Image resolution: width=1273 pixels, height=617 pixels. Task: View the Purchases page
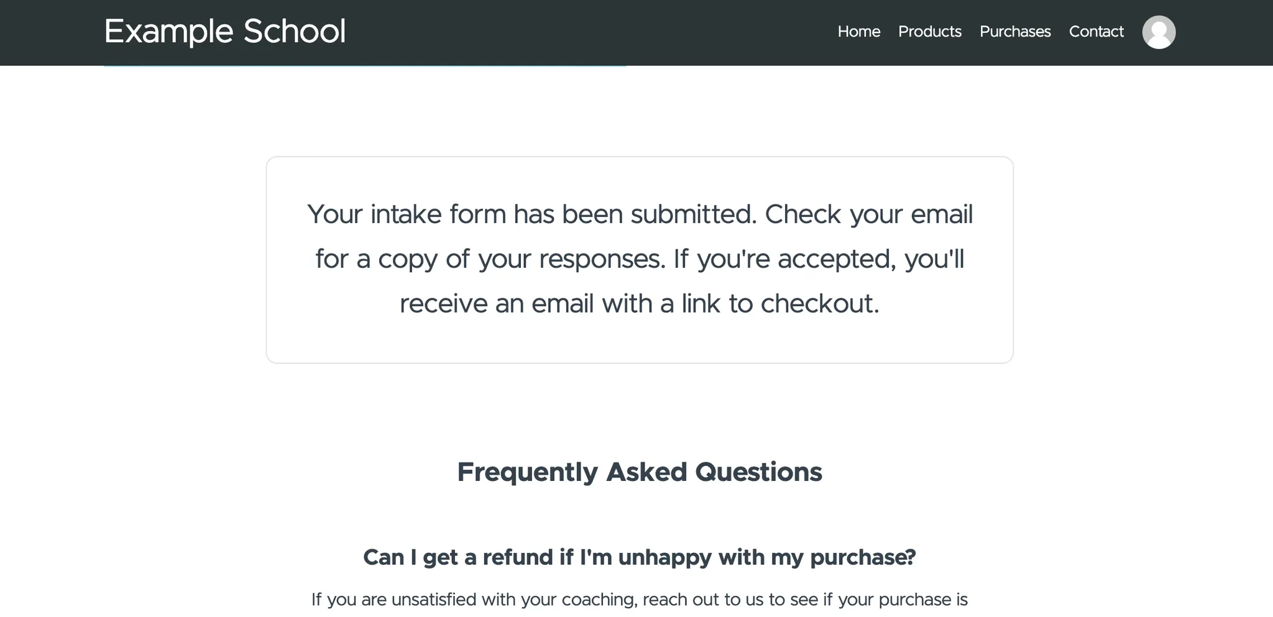(1015, 32)
